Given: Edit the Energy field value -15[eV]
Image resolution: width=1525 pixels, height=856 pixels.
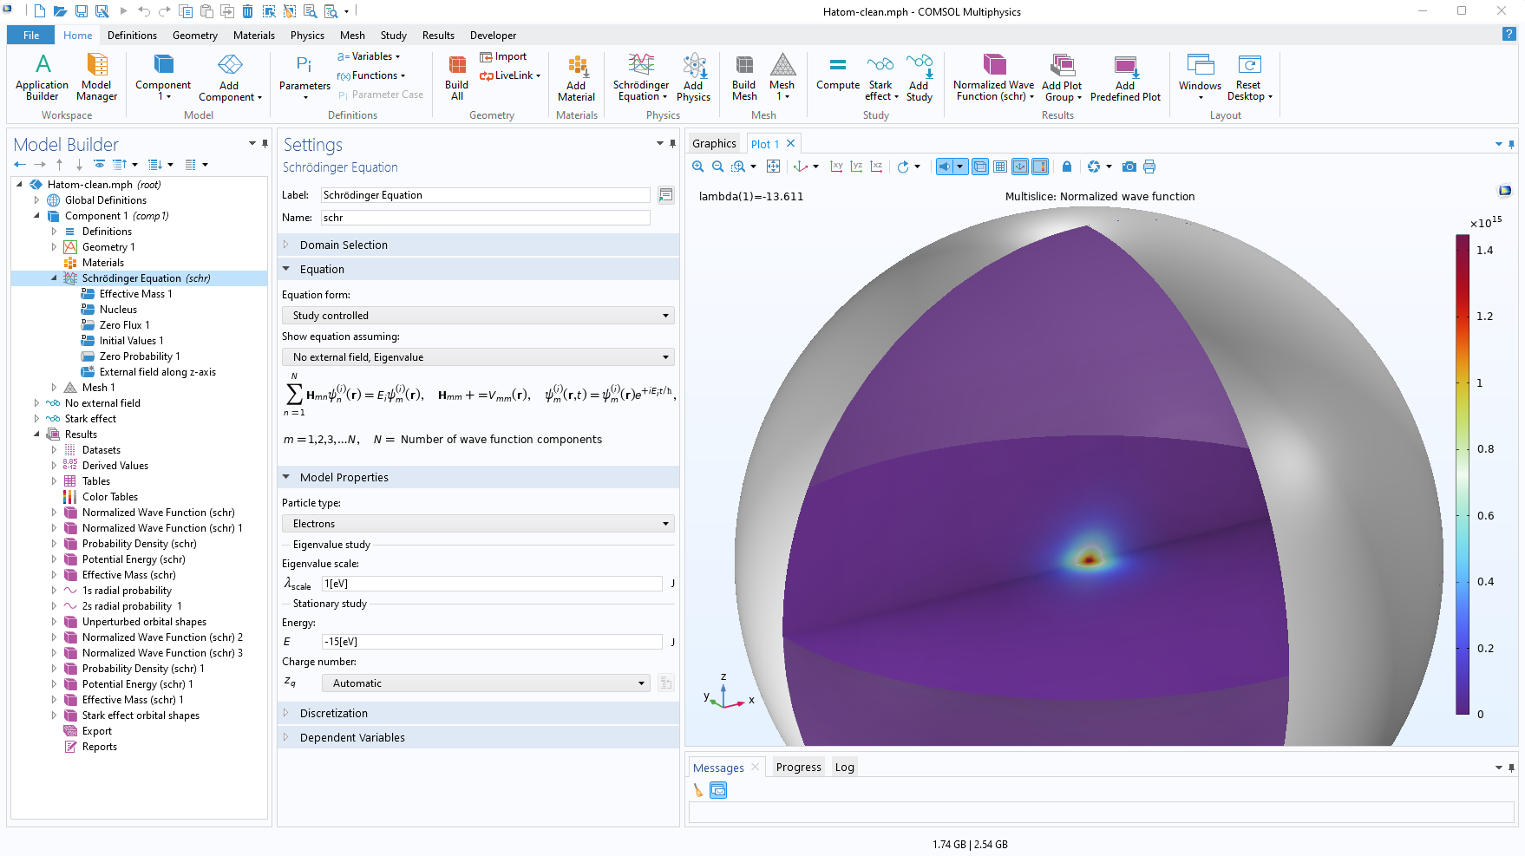Looking at the screenshot, I should (x=492, y=642).
